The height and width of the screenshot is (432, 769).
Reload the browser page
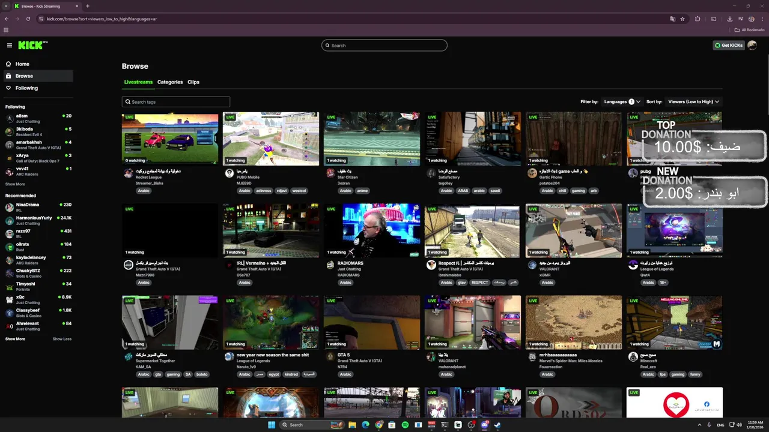click(x=28, y=19)
